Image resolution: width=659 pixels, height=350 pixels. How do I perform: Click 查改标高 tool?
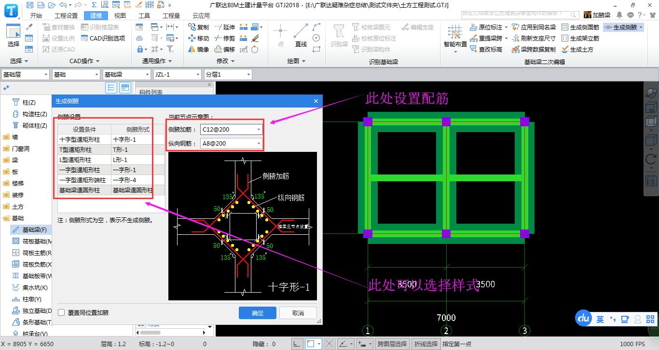click(x=486, y=49)
